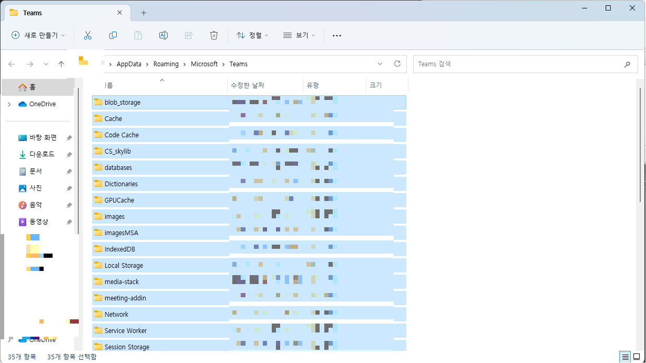646x363 pixels.
Task: Cut the selected folders
Action: pyautogui.click(x=88, y=35)
